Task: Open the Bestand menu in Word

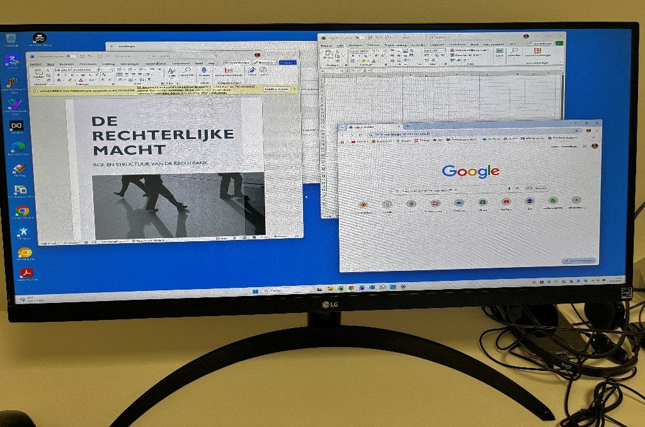Action: 36,65
